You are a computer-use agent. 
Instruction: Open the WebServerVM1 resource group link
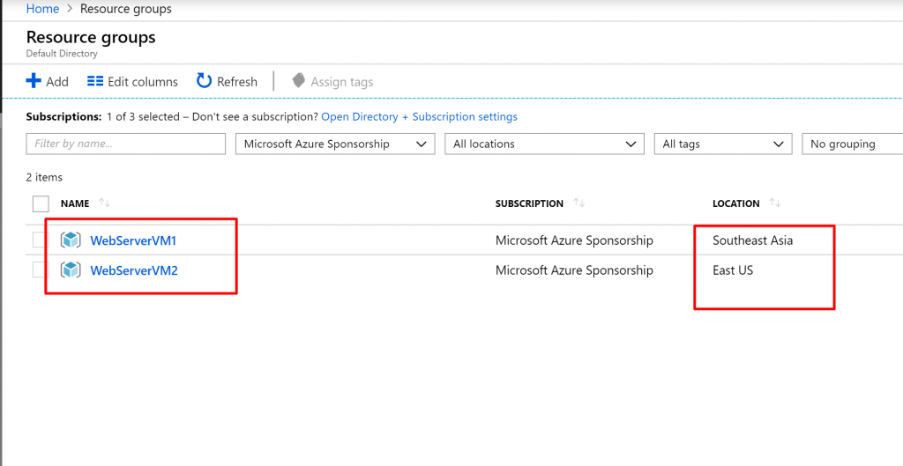(133, 240)
